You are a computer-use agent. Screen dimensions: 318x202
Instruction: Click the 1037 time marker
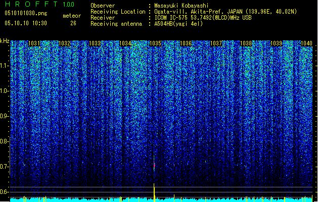pos(216,43)
